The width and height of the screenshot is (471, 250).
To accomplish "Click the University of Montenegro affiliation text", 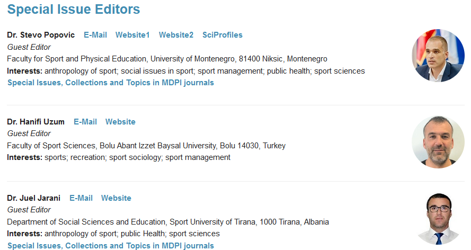I will (x=167, y=58).
